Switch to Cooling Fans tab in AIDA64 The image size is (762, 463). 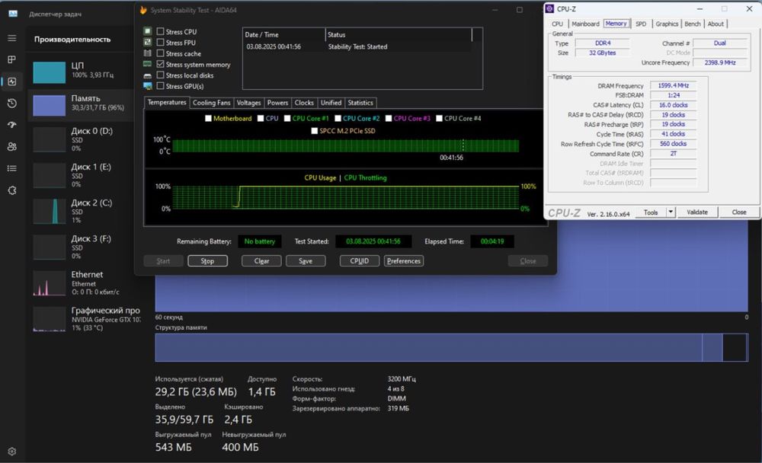[211, 103]
